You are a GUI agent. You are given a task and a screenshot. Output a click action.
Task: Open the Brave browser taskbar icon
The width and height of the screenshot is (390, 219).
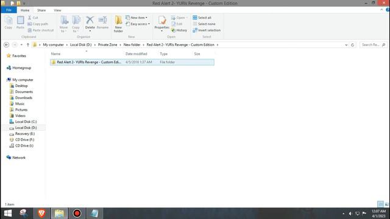pos(41,214)
